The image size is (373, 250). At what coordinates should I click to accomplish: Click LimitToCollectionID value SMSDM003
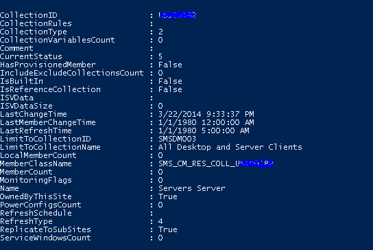[177, 139]
